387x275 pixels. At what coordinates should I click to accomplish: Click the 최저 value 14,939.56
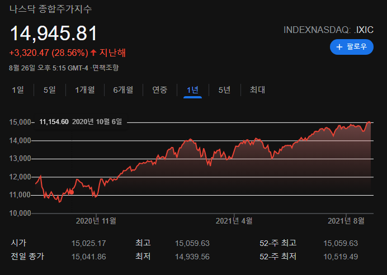[192, 257]
